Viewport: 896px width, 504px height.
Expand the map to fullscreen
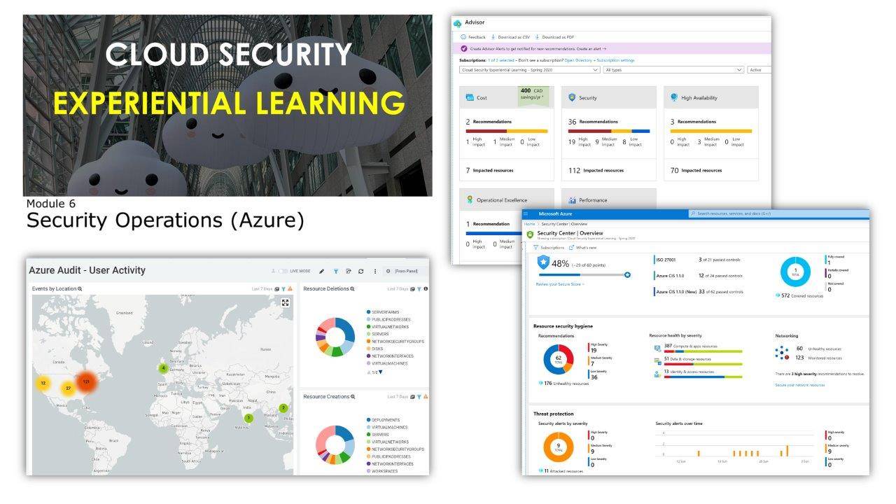(285, 302)
